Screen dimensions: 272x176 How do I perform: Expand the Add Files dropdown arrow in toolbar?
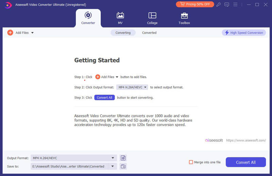[x=32, y=33]
